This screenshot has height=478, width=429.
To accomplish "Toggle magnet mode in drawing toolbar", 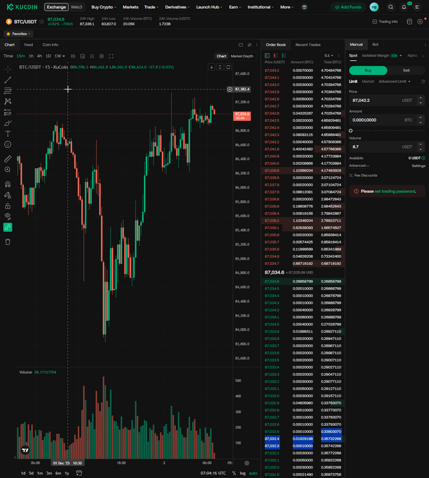I will (8, 184).
